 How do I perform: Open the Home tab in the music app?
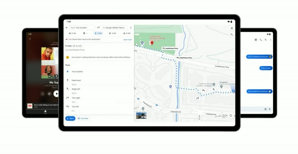45,112
